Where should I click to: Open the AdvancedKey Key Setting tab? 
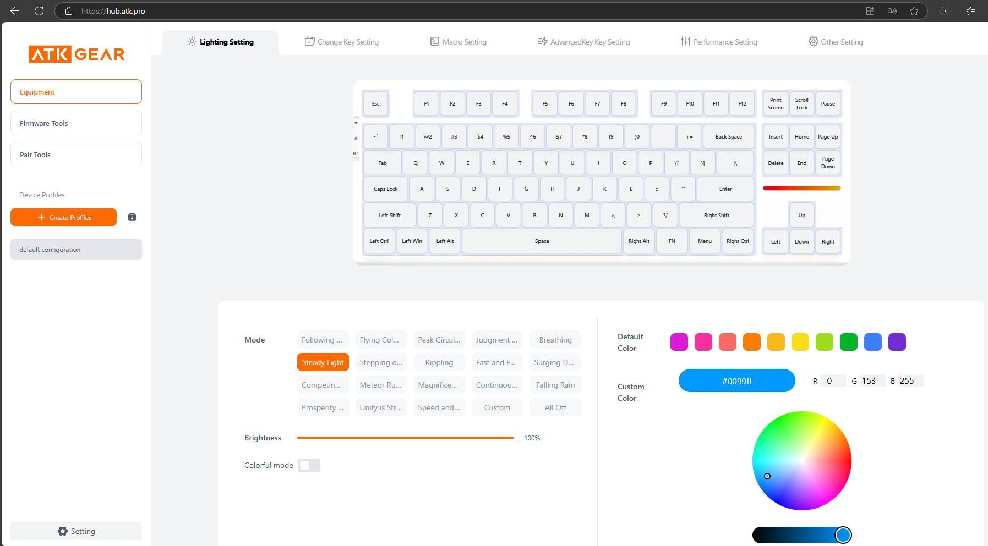point(583,42)
